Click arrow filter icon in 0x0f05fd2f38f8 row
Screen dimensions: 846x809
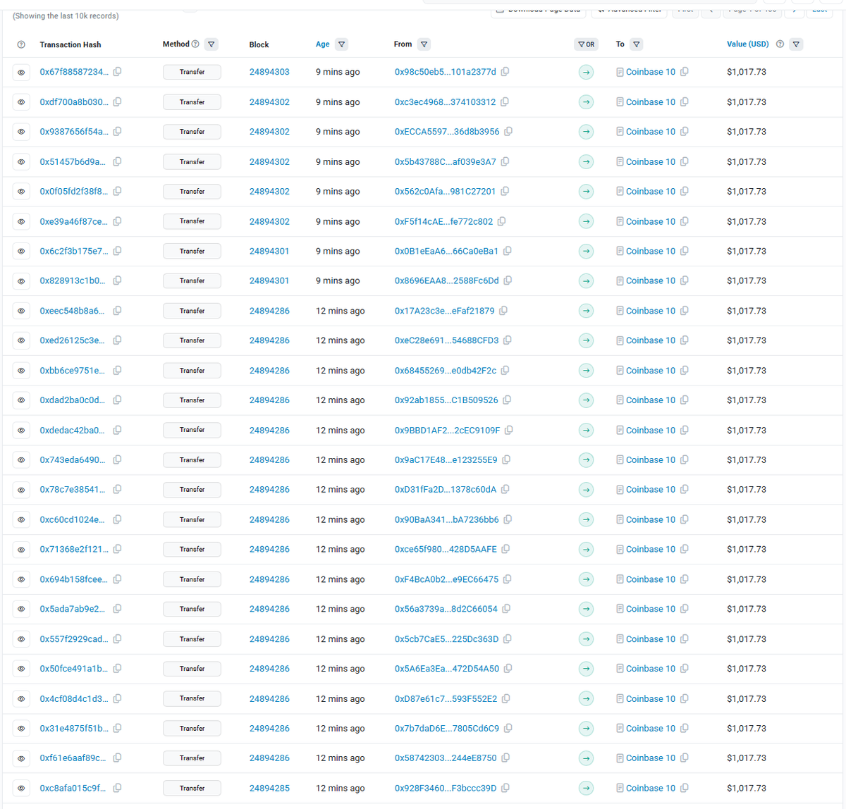coord(586,191)
